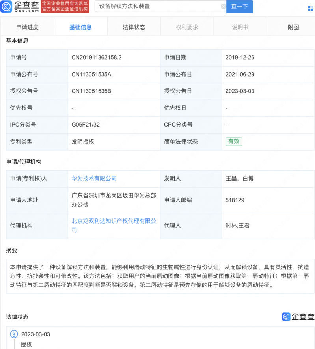Click the 优先权日 label cell
This screenshot has width=315, height=349.
point(191,108)
